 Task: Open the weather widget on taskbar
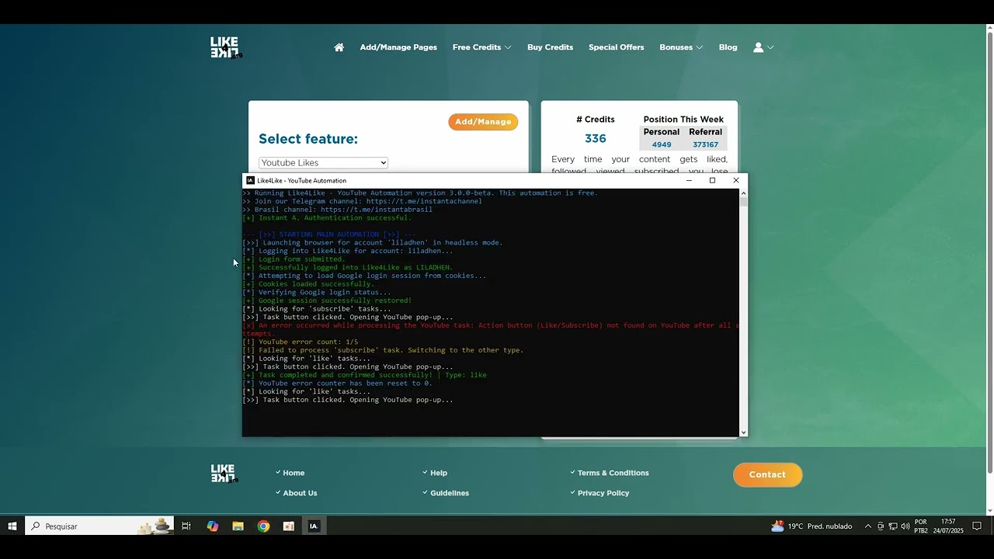click(x=812, y=526)
